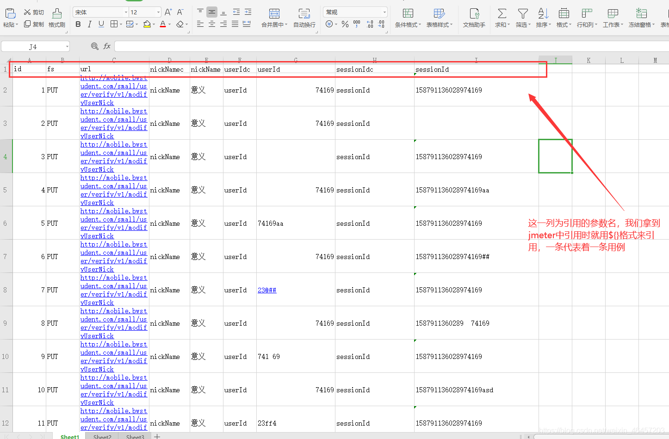
Task: Click the Sum (求和) sigma icon
Action: tap(502, 13)
